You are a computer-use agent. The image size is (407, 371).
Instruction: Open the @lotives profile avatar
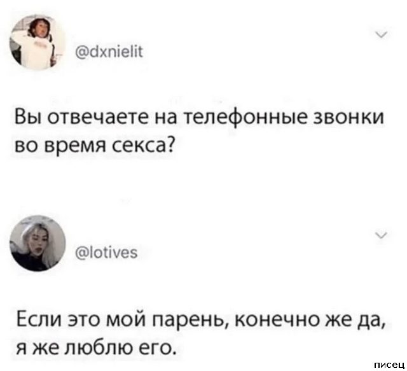(x=38, y=243)
